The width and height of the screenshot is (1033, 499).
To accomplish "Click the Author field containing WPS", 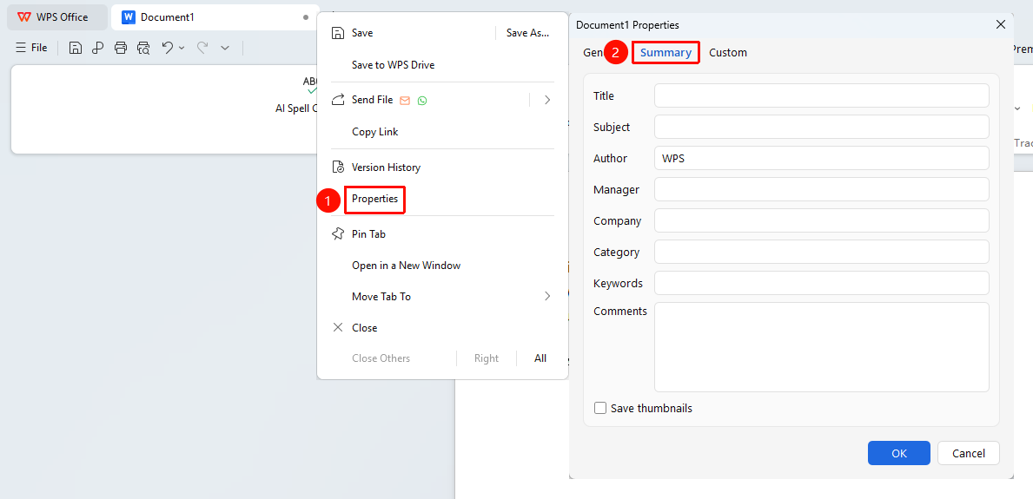I will click(822, 158).
